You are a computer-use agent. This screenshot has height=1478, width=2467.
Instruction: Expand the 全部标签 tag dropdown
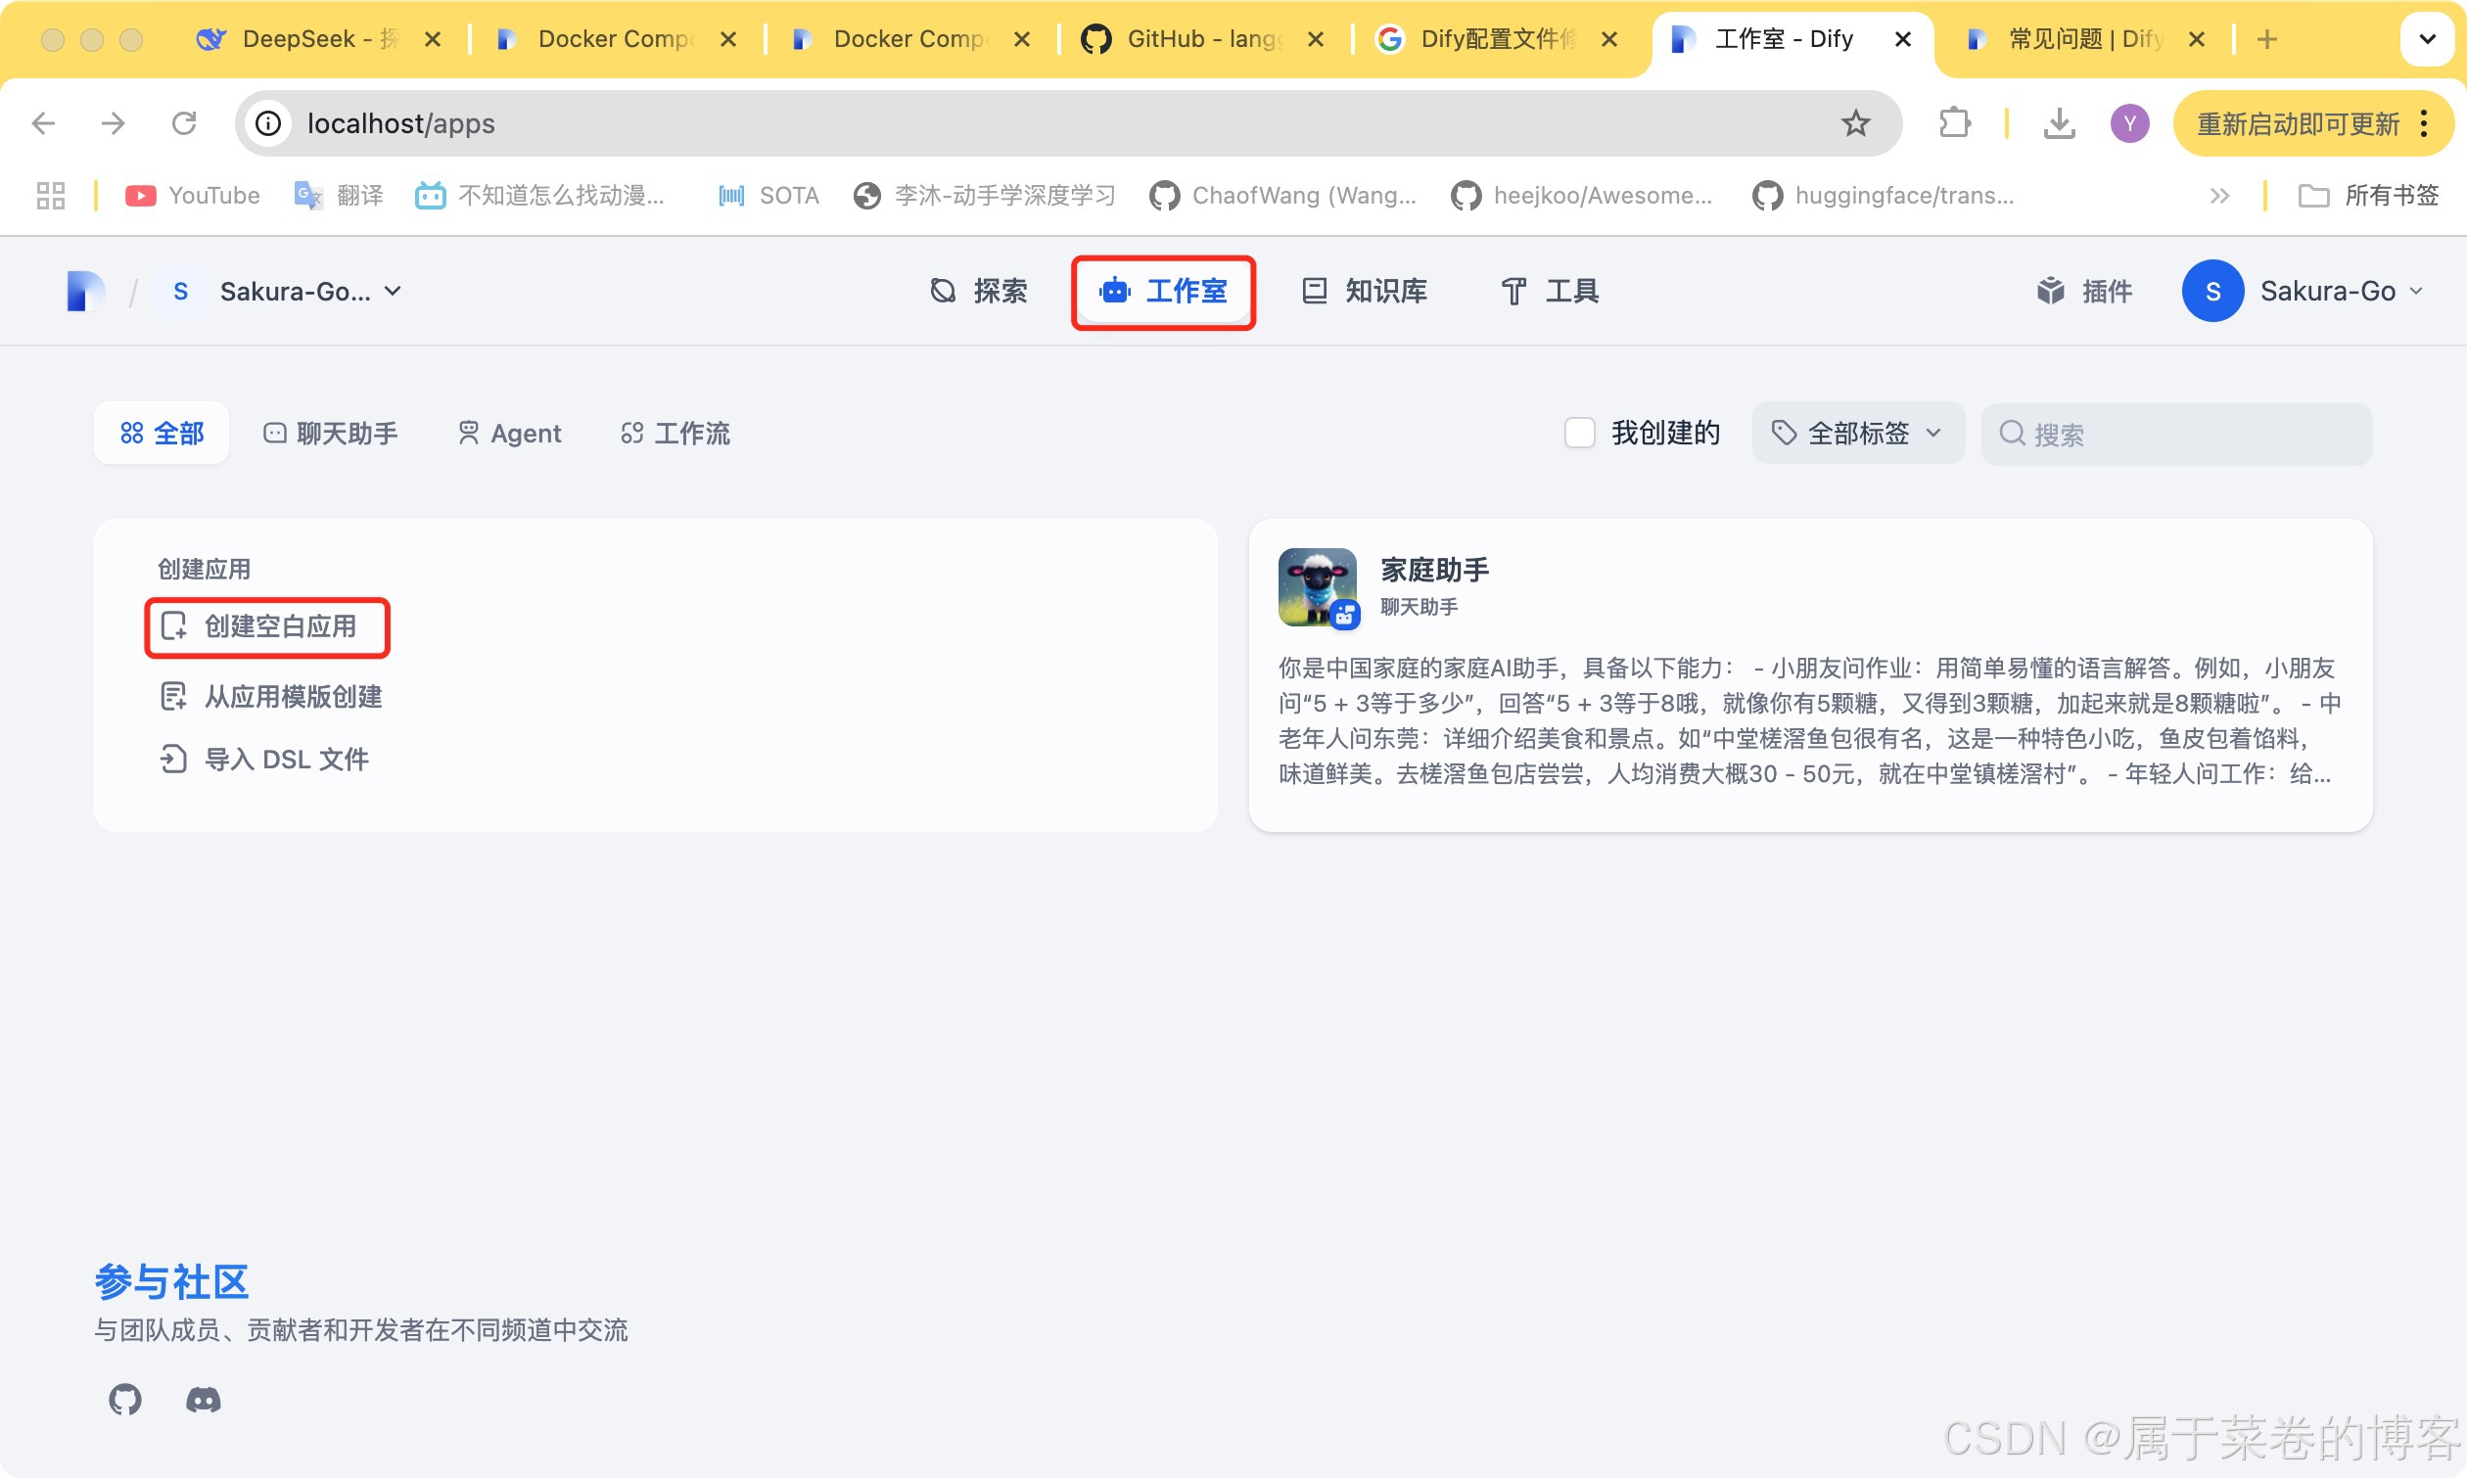[x=1857, y=434]
